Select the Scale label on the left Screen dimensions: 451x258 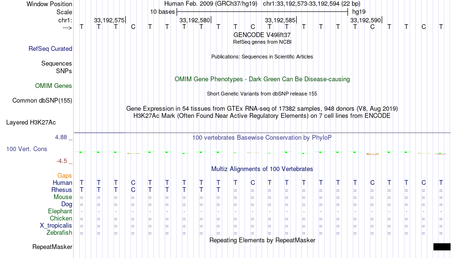tap(65, 12)
